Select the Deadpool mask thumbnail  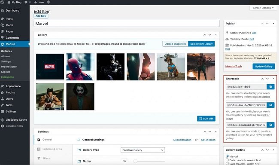pyautogui.click(x=80, y=67)
